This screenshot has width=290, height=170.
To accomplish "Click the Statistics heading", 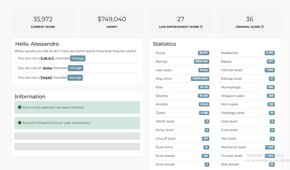I will 164,44.
